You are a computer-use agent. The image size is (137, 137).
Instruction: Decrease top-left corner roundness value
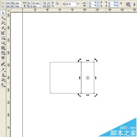point(96,3)
